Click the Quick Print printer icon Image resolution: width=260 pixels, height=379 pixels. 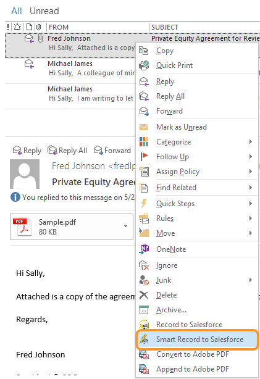144,65
